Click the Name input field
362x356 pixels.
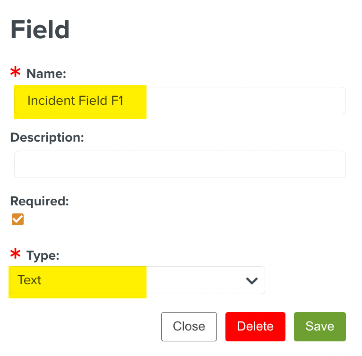pyautogui.click(x=180, y=101)
